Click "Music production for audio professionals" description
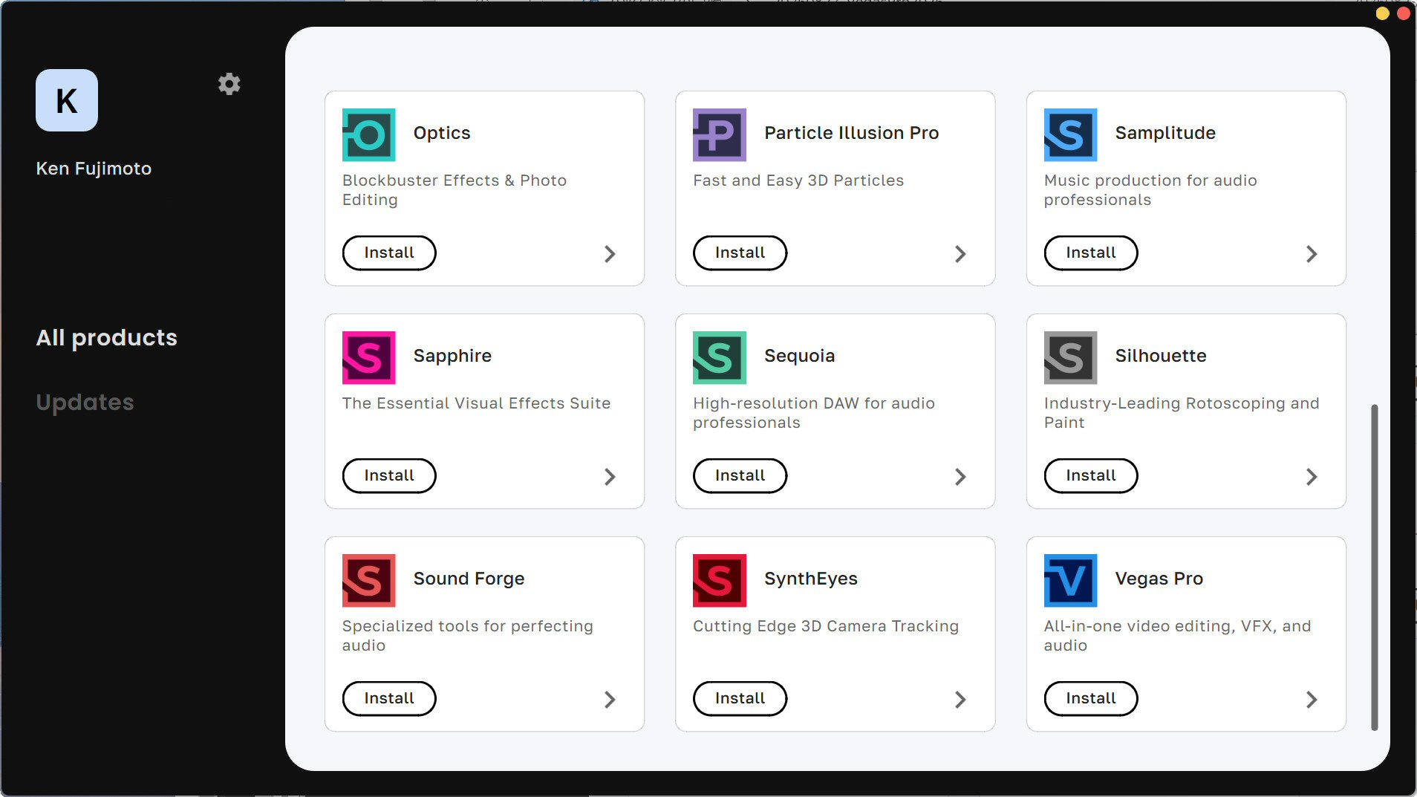The width and height of the screenshot is (1417, 797). point(1150,190)
